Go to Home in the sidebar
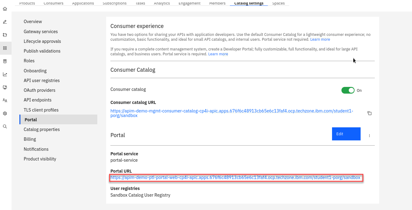This screenshot has height=210, width=412. tap(5, 9)
